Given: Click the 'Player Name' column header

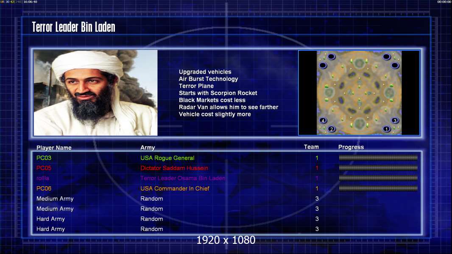Looking at the screenshot, I should point(54,148).
